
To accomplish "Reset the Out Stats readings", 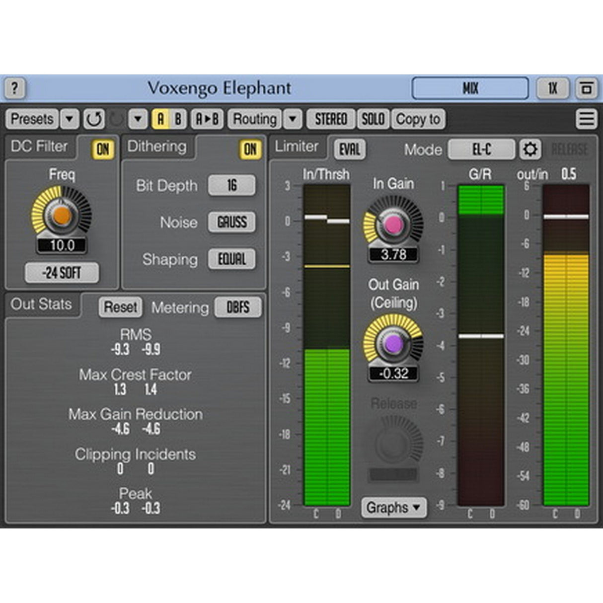I will coord(119,307).
